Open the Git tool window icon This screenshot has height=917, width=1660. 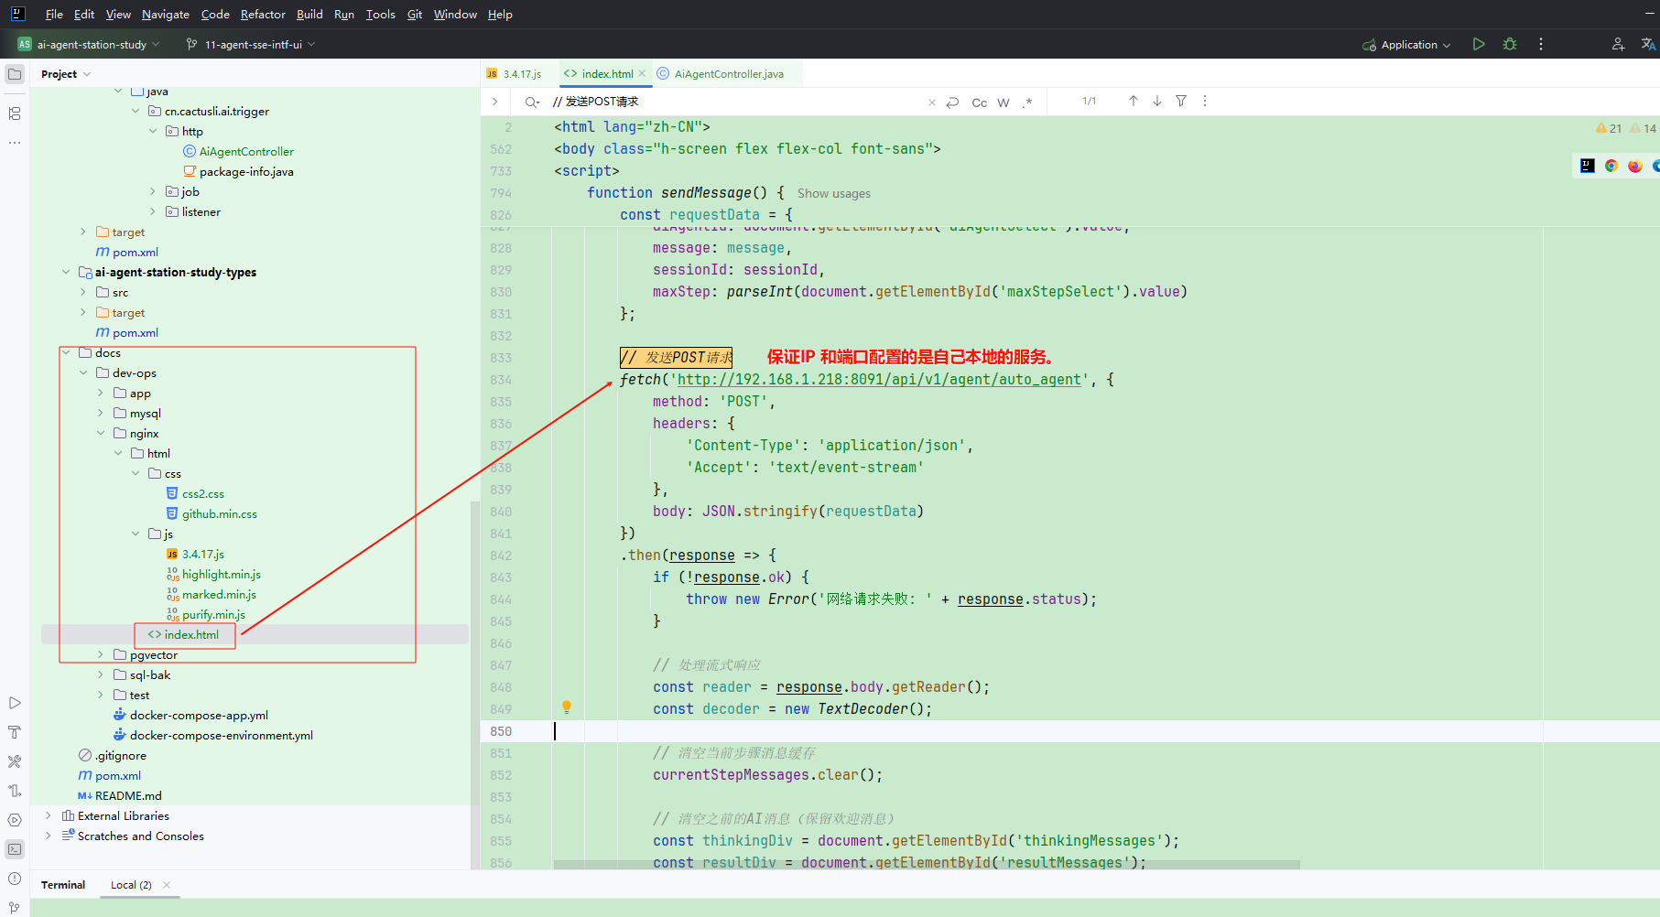(15, 907)
